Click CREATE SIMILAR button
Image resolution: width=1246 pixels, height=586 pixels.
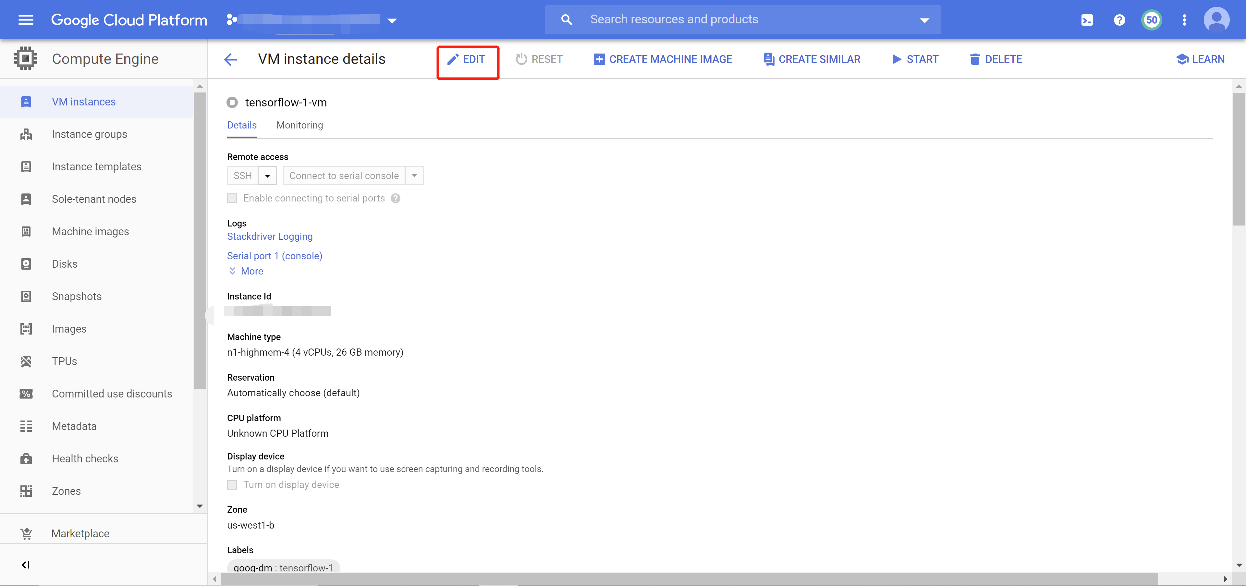pos(812,59)
